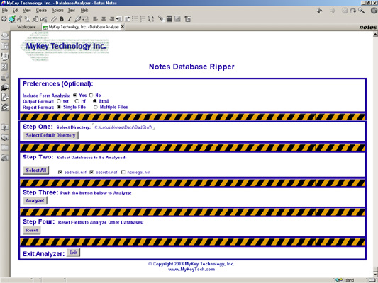Close the Database Analyzer tab
The height and width of the screenshot is (283, 378).
(123, 26)
